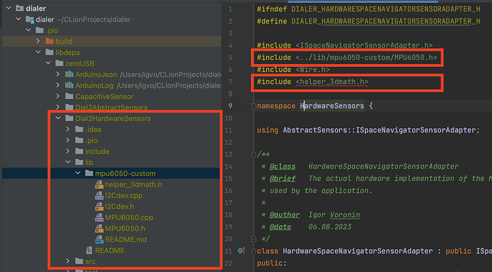The height and width of the screenshot is (272, 492).
Task: Expand the .idea folder under Dial2HardwareSensors
Action: click(68, 129)
